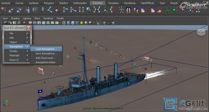Expand the Object submenu in Vue xStream
The height and width of the screenshot is (112, 209).
[17, 42]
